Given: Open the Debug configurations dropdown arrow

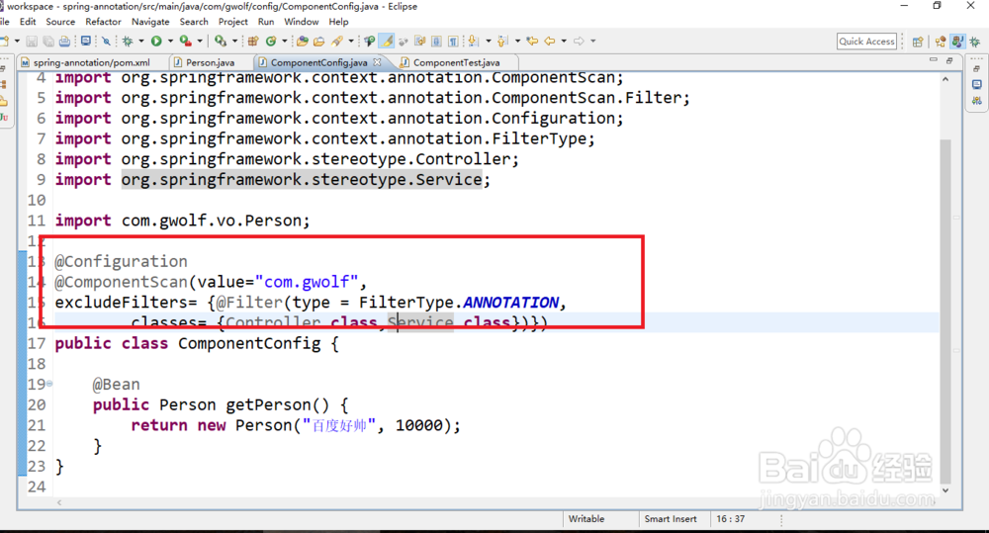Looking at the screenshot, I should 141,41.
